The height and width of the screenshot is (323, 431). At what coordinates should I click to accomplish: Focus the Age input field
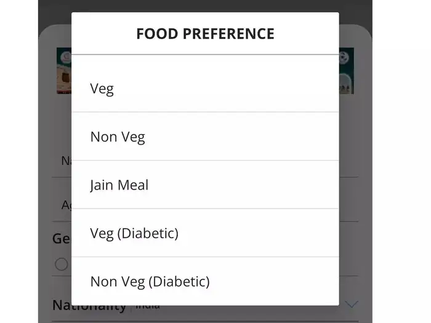click(x=62, y=205)
